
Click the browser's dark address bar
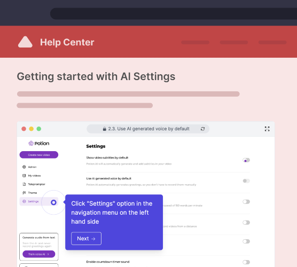(x=174, y=13)
